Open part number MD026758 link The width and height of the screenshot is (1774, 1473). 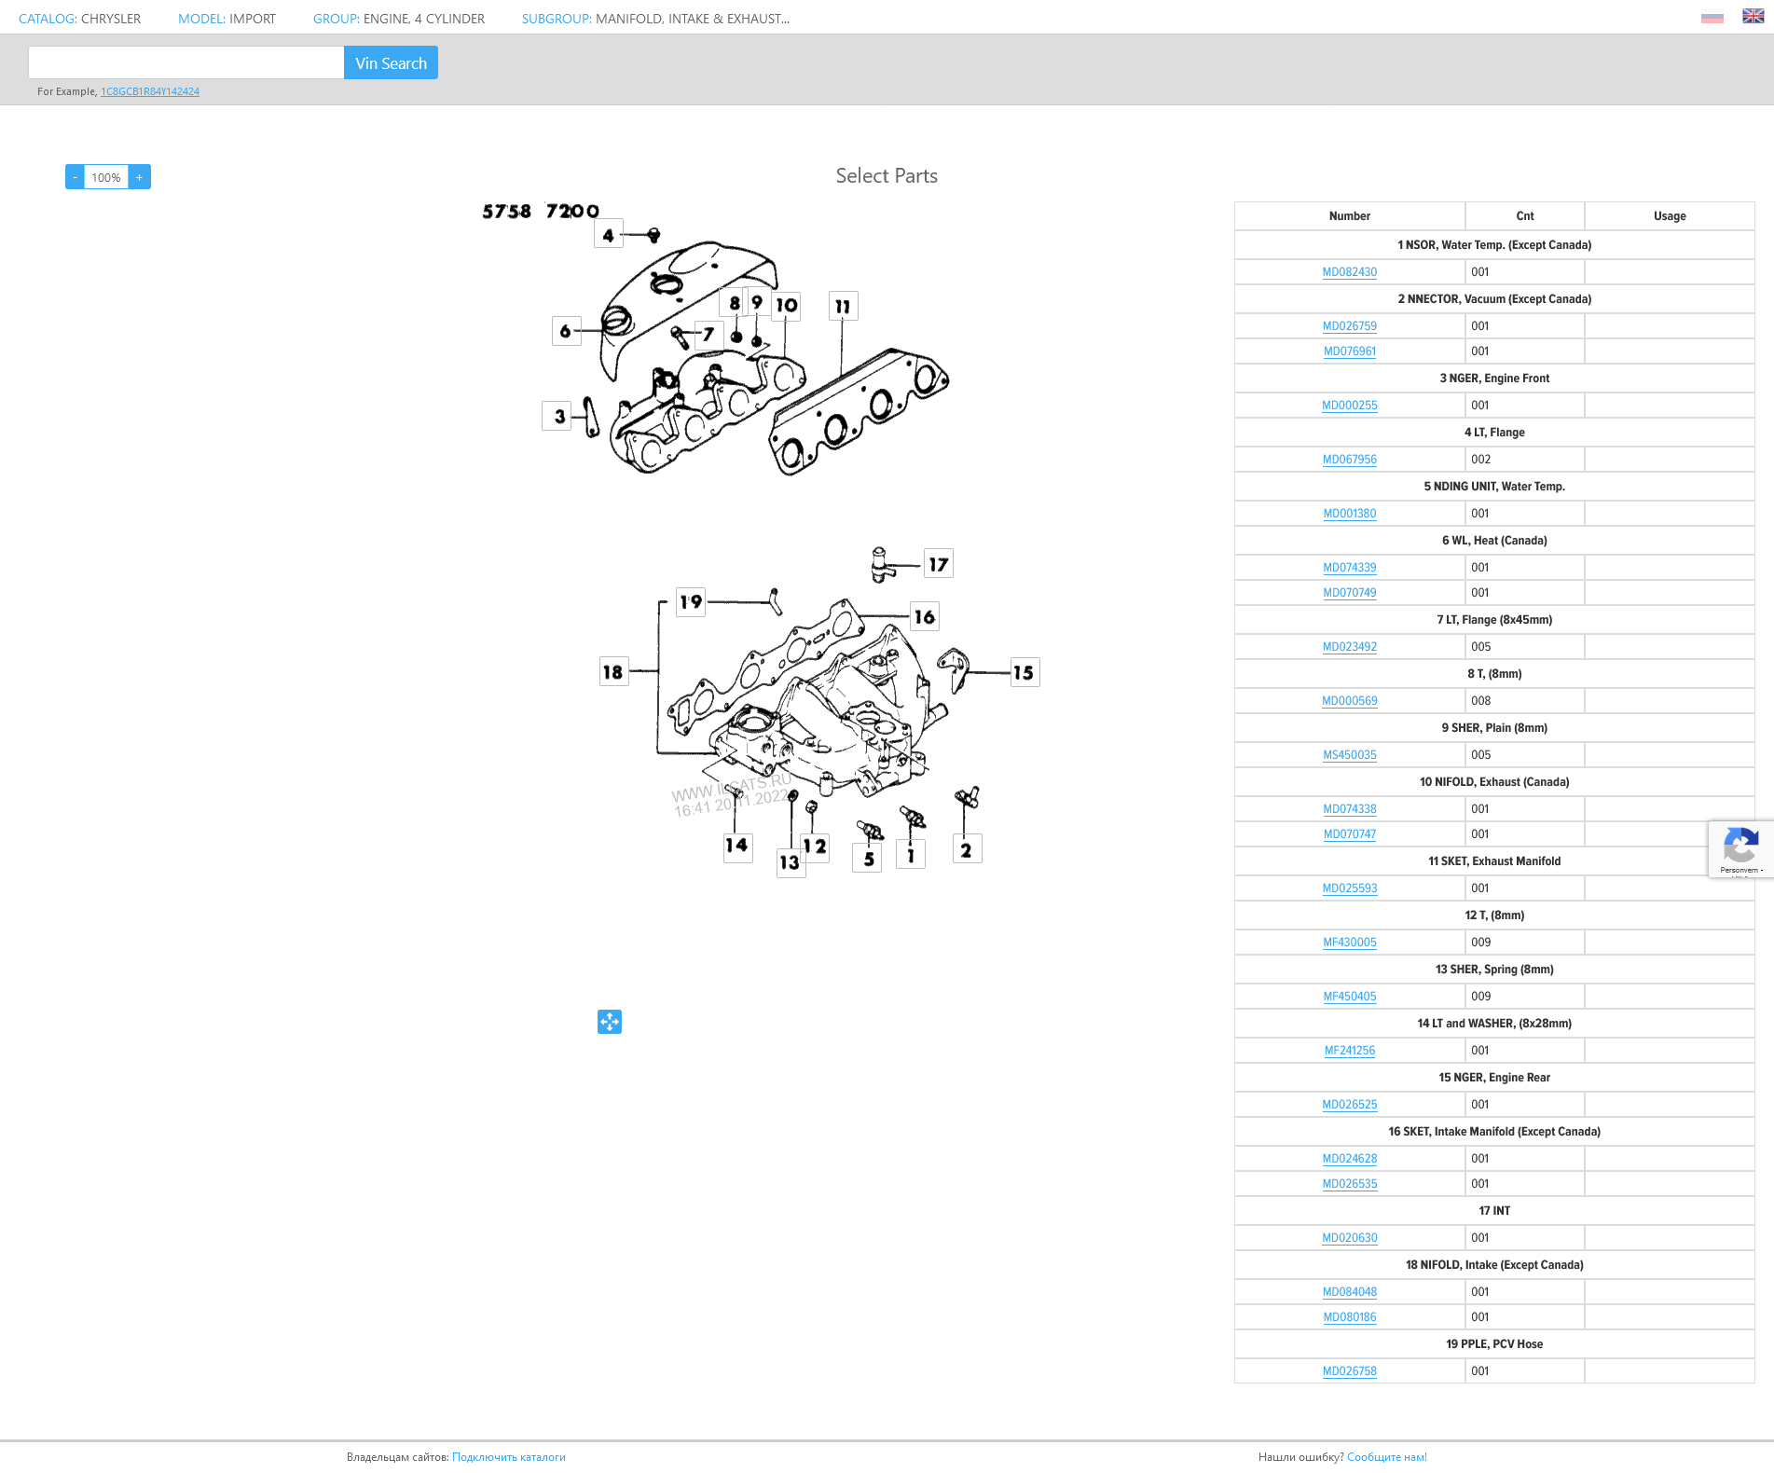pos(1349,1371)
